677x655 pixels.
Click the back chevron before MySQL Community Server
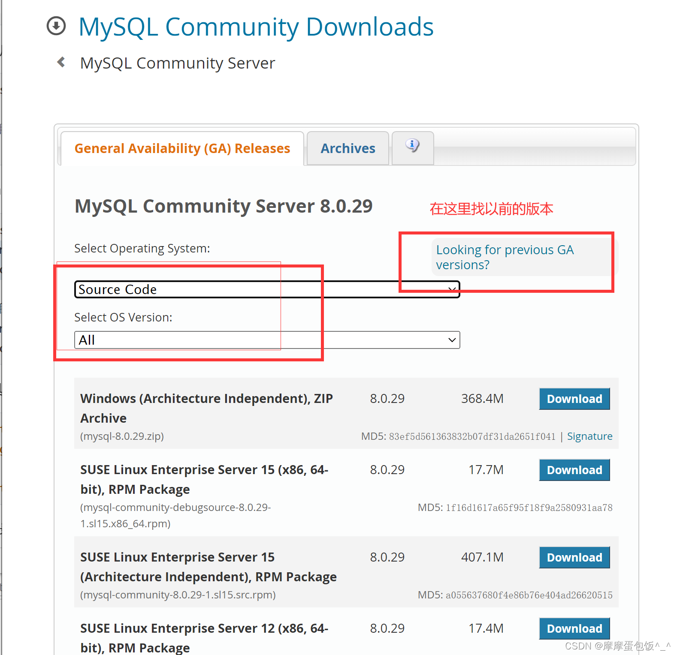[x=61, y=62]
